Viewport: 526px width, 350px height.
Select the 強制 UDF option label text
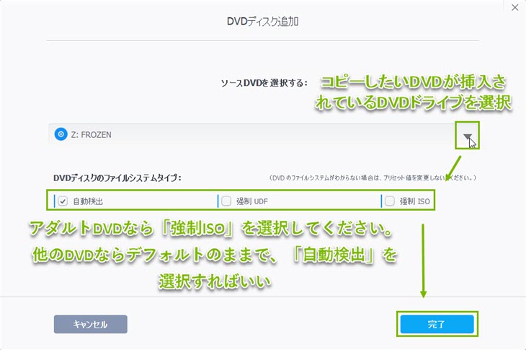[252, 201]
